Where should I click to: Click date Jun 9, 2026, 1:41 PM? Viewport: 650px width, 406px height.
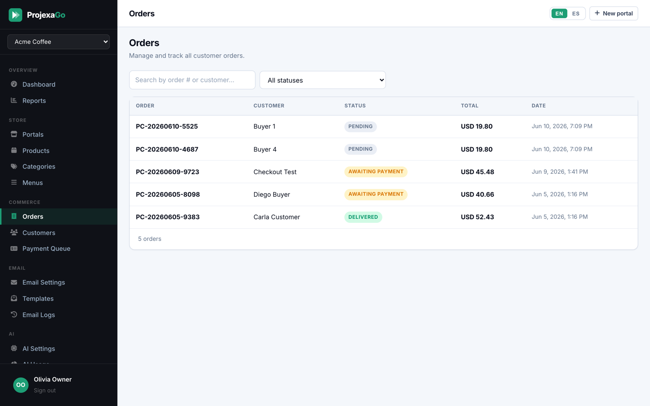pyautogui.click(x=560, y=171)
